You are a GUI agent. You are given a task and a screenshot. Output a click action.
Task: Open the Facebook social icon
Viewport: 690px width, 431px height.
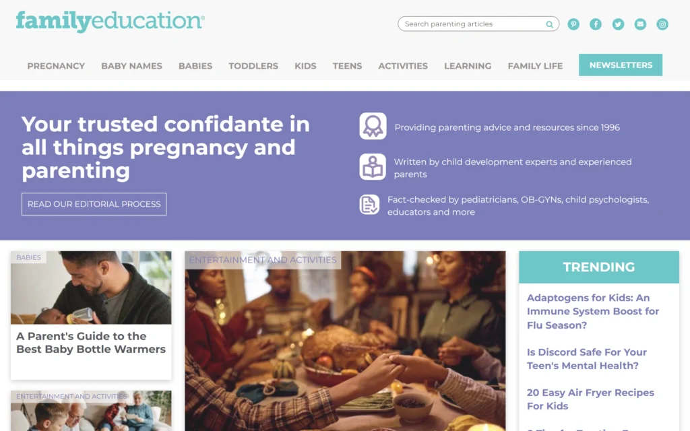pyautogui.click(x=596, y=24)
